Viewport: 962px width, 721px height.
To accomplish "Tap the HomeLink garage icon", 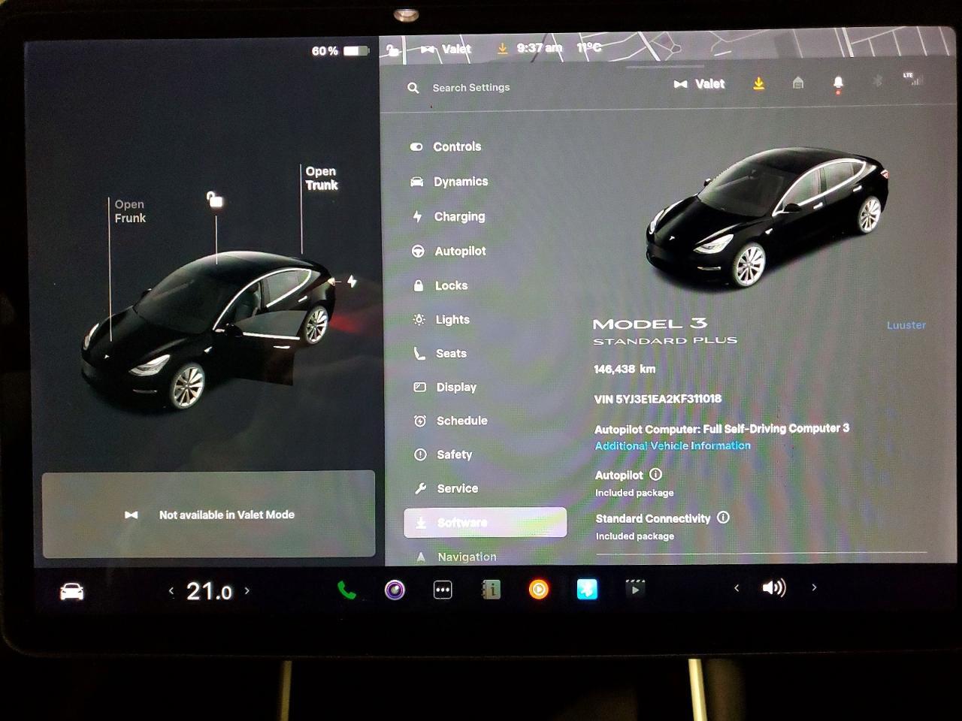I will (x=798, y=83).
